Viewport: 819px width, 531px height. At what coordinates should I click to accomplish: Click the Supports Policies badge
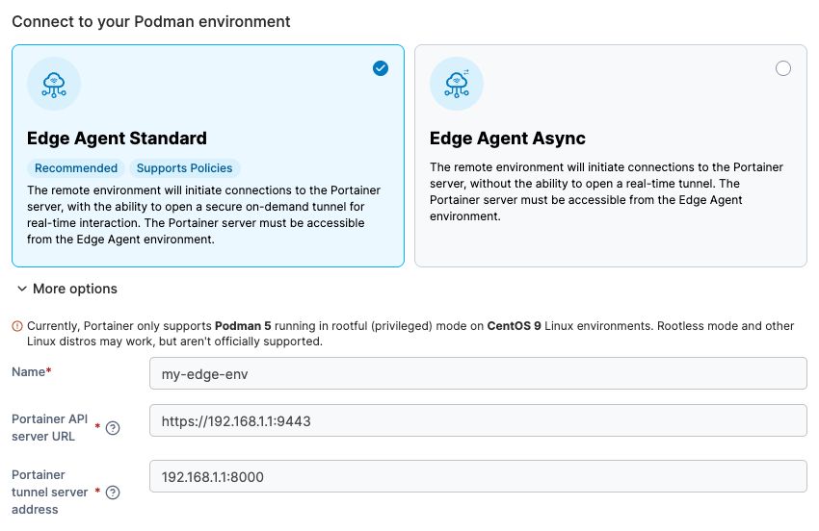pos(184,168)
